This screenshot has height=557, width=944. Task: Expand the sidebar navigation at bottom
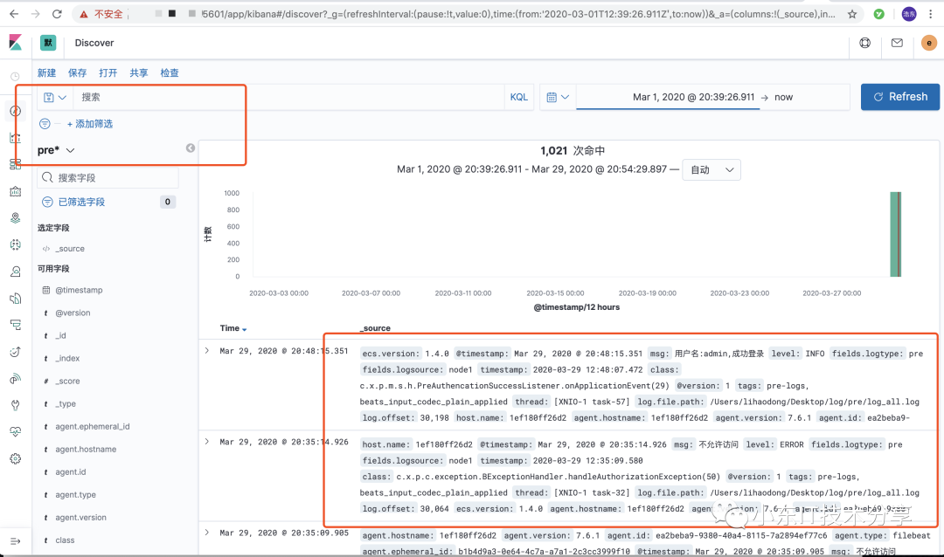point(16,541)
